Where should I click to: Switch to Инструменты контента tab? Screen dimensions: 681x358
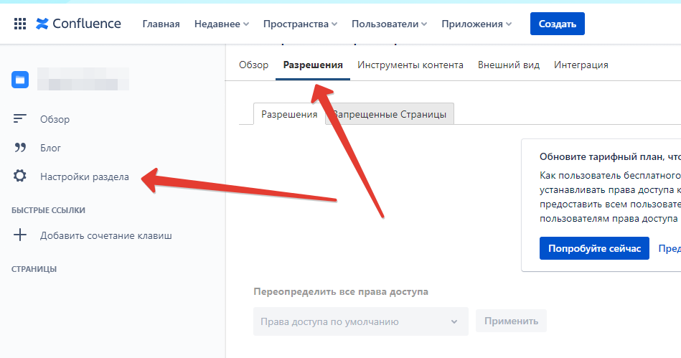pos(410,65)
